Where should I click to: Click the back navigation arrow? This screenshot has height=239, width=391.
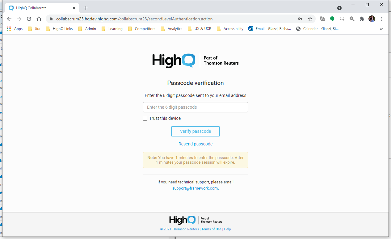pos(9,19)
